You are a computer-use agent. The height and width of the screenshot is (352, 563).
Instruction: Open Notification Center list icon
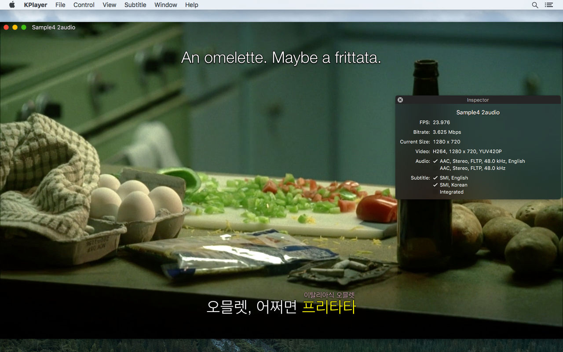(548, 5)
